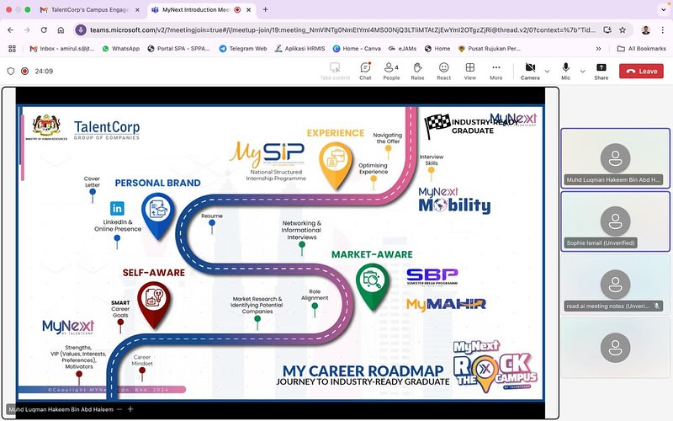Expand the tab search dropdown
The image size is (673, 421).
(663, 9)
